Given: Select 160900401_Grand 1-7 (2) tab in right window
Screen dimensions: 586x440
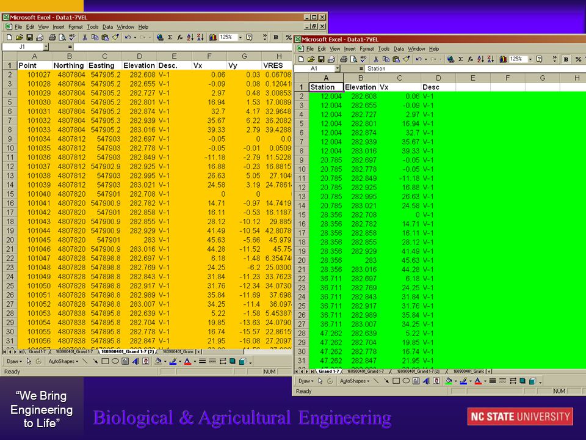Looking at the screenshot, I should (418, 371).
